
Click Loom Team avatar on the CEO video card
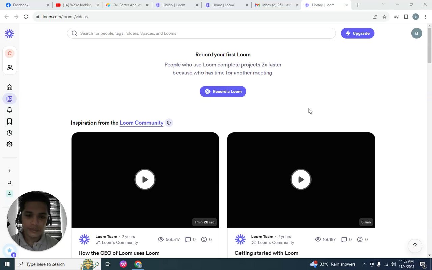tap(84, 239)
